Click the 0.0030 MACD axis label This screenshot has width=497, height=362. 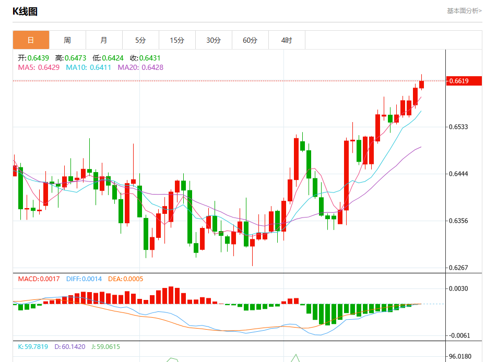[458, 288]
